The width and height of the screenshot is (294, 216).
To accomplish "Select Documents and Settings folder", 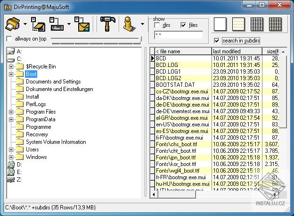I will (53, 82).
